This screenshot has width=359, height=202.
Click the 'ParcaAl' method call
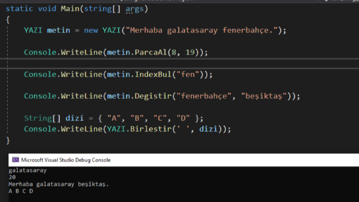pos(151,52)
